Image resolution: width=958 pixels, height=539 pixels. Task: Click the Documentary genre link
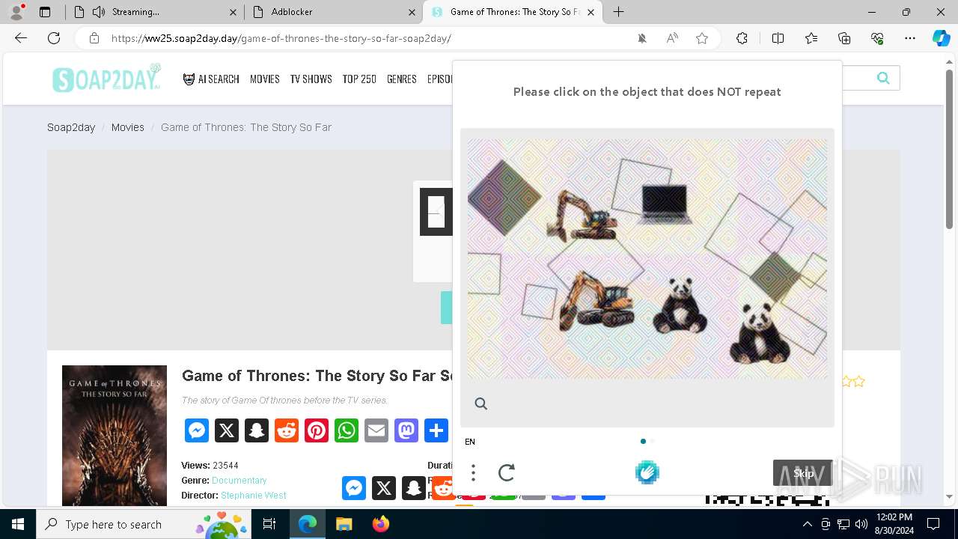point(239,480)
